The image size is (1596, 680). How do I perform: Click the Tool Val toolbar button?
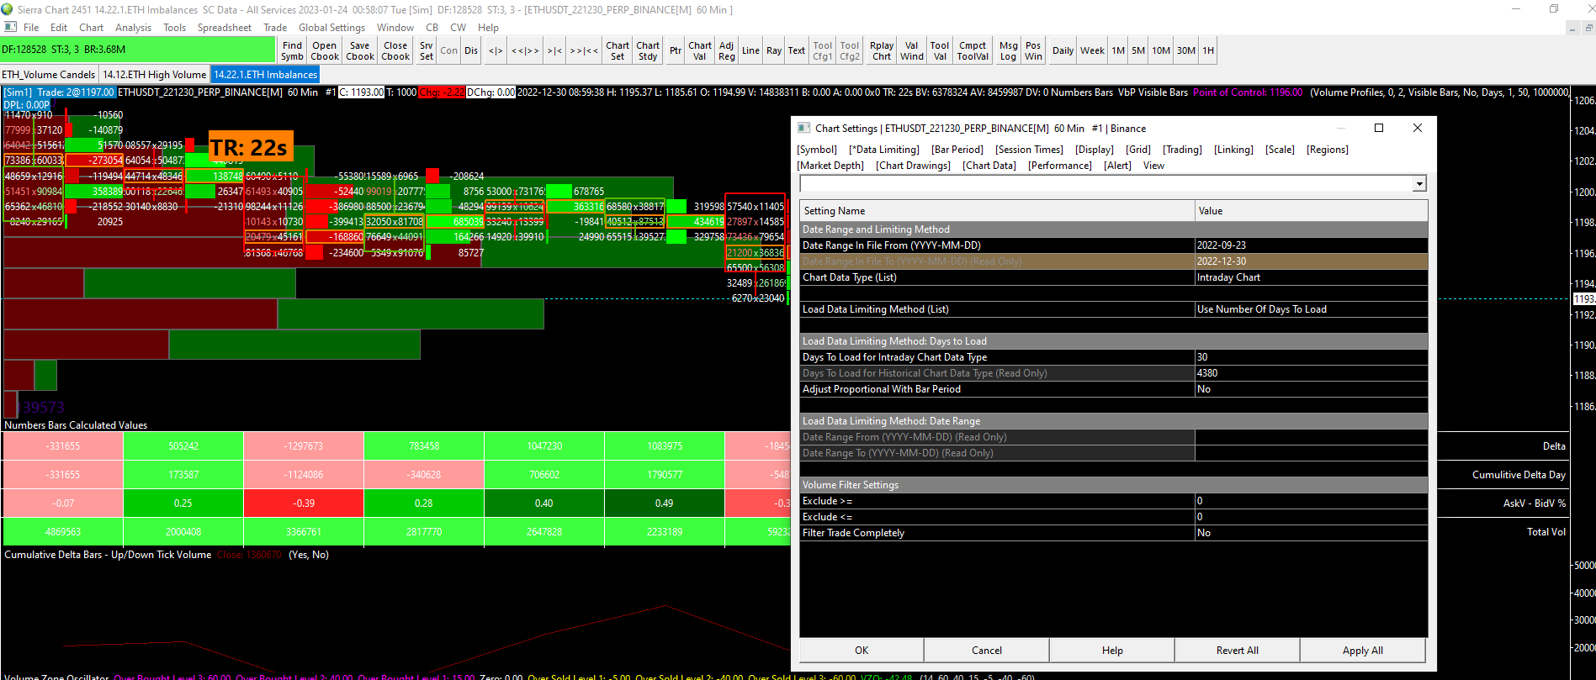tap(940, 50)
